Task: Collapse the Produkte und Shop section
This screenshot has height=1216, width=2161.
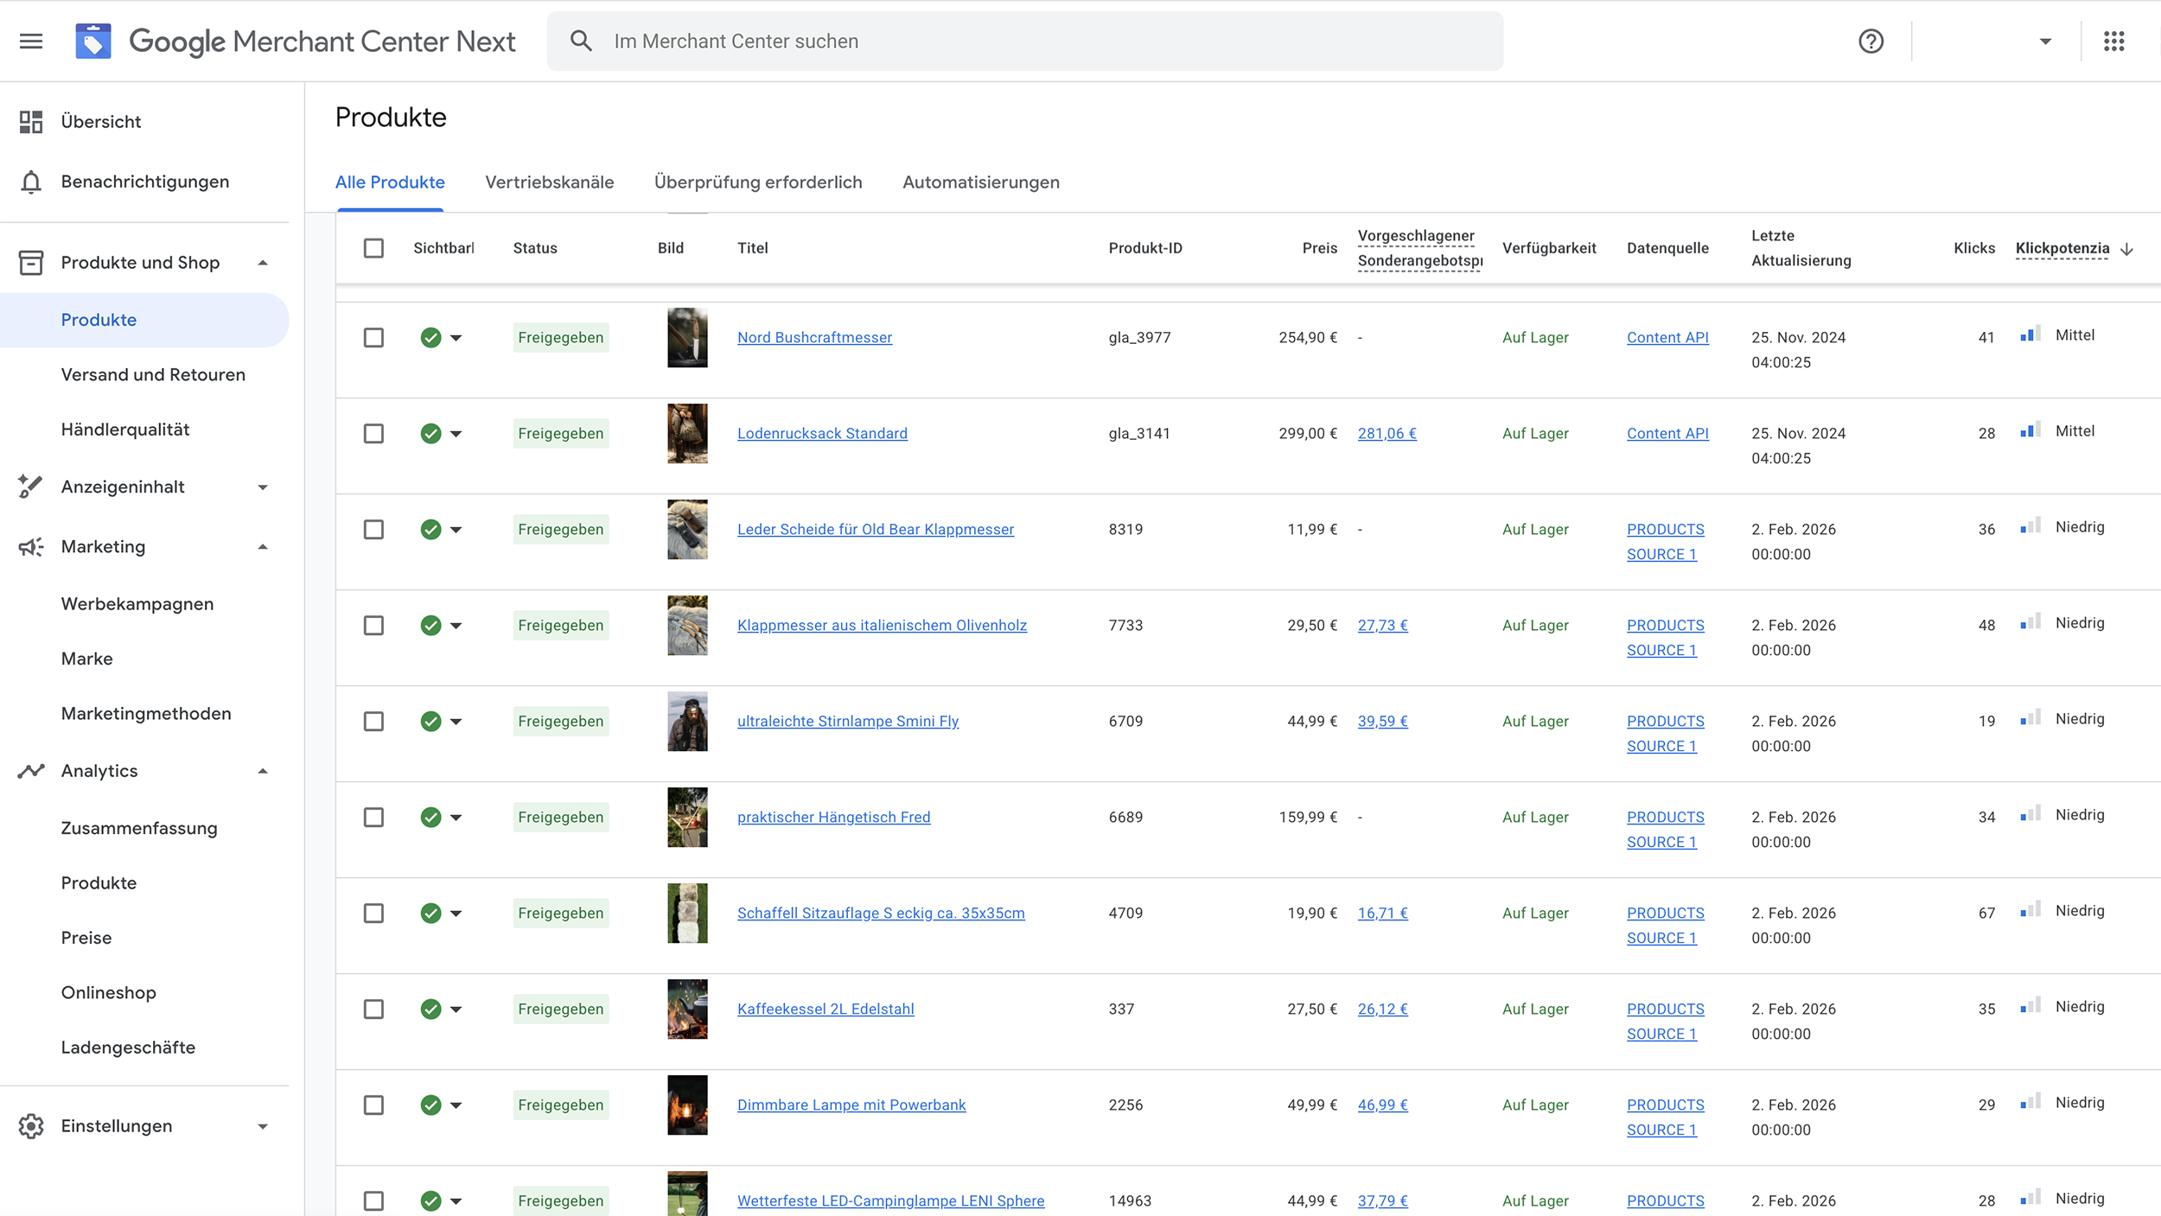Action: pos(263,263)
